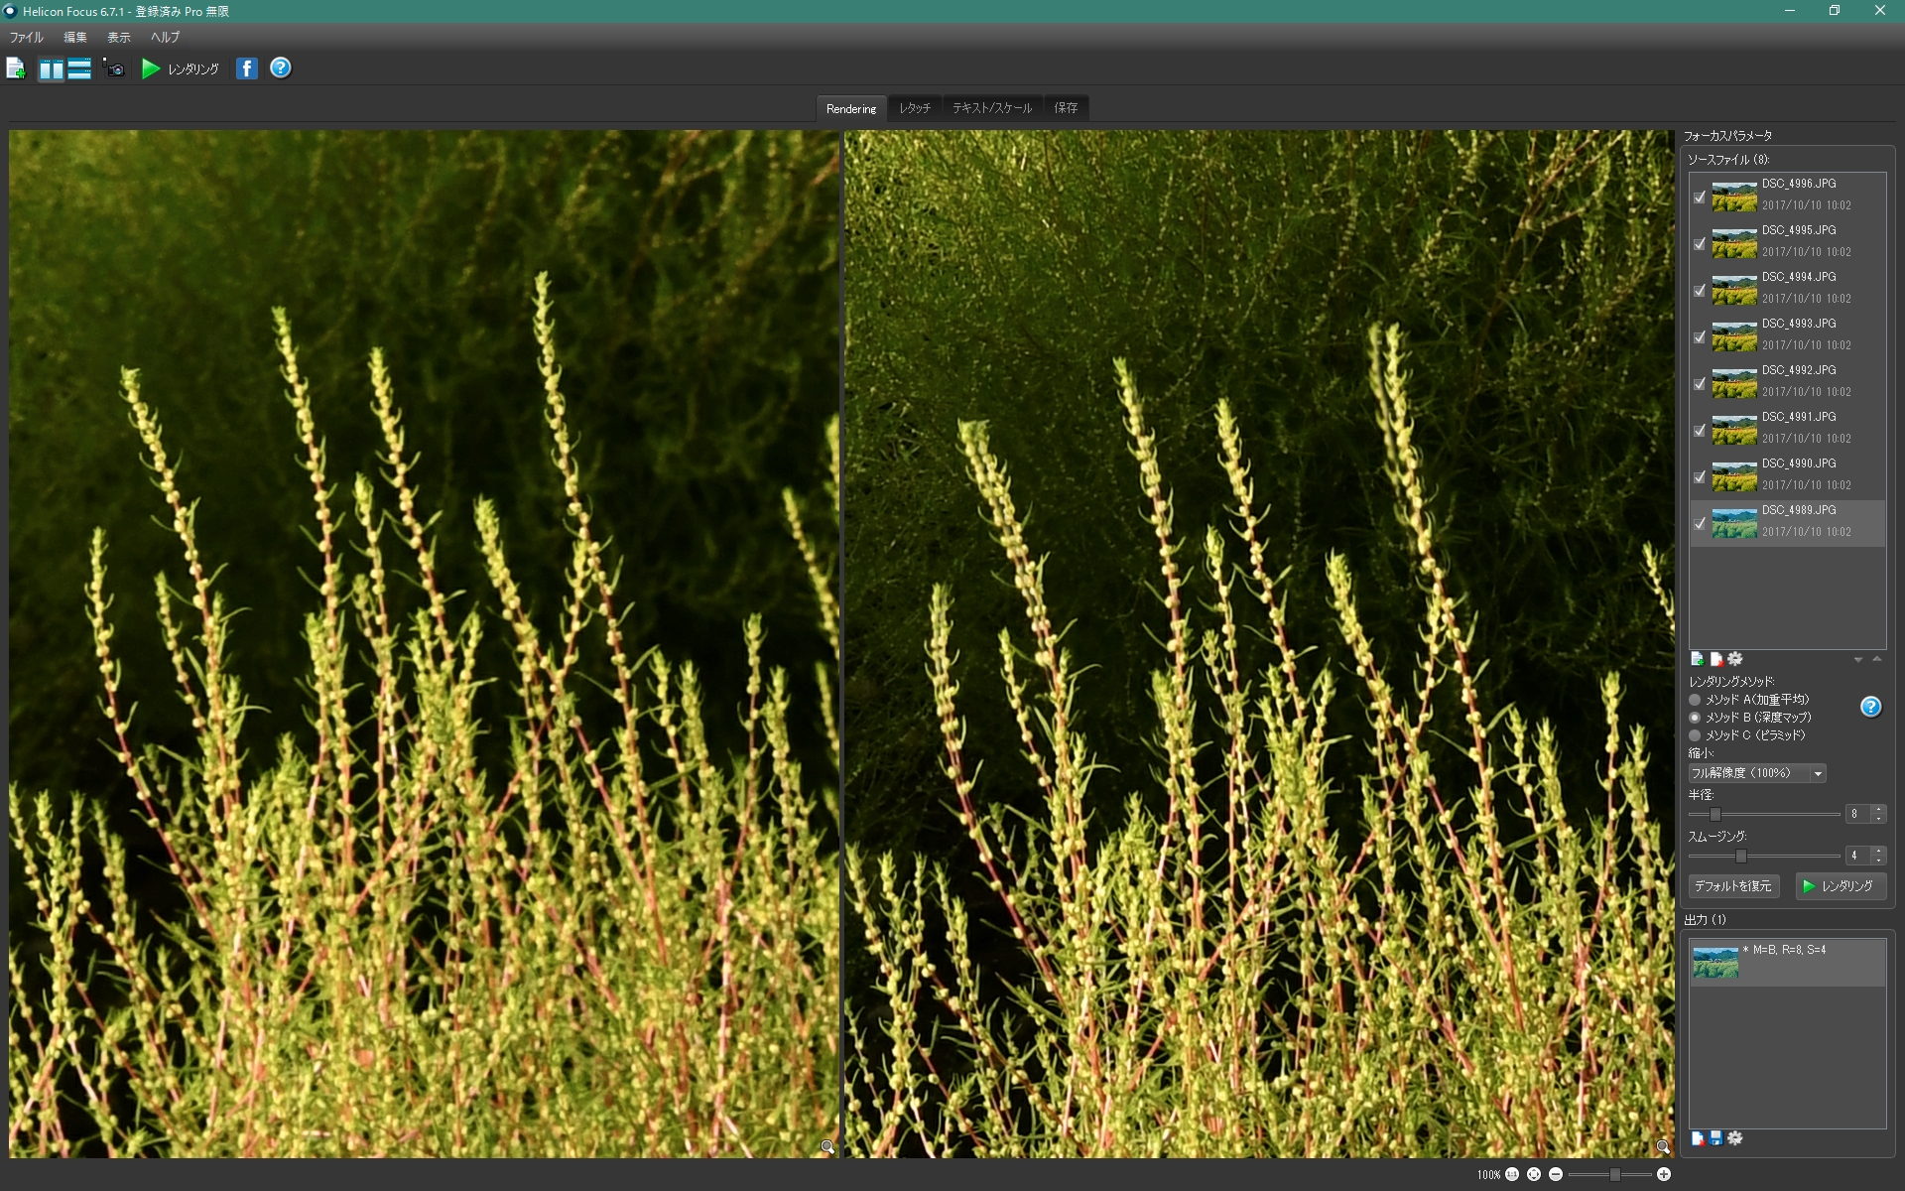Open the remote camera shooting tool
Screen dimensions: 1905x1191
pos(114,68)
